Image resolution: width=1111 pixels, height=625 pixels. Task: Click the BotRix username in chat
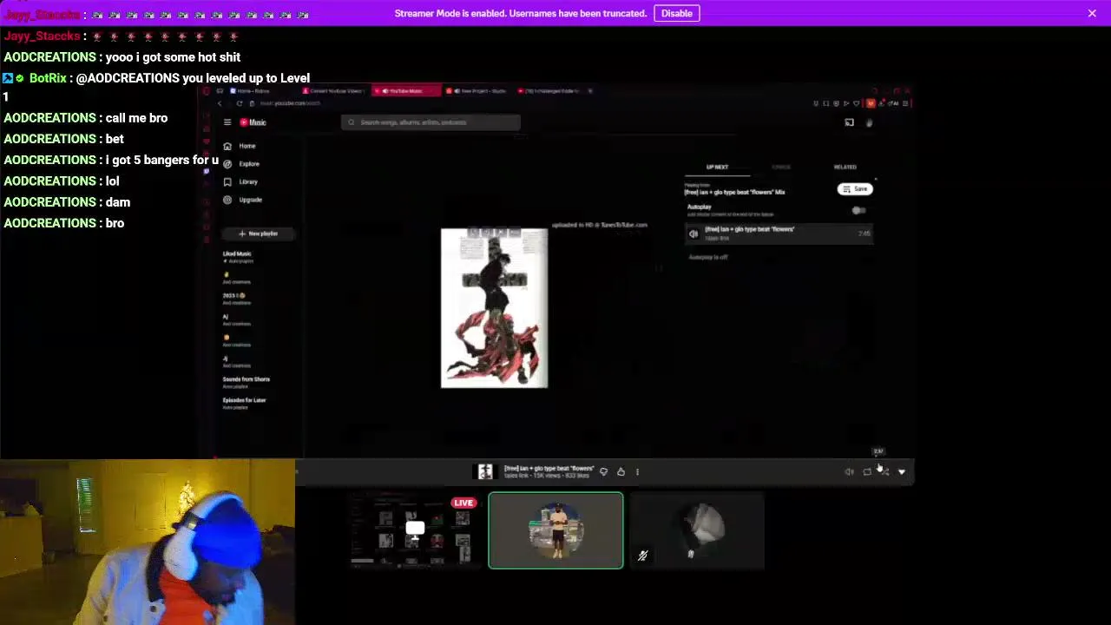click(x=48, y=78)
